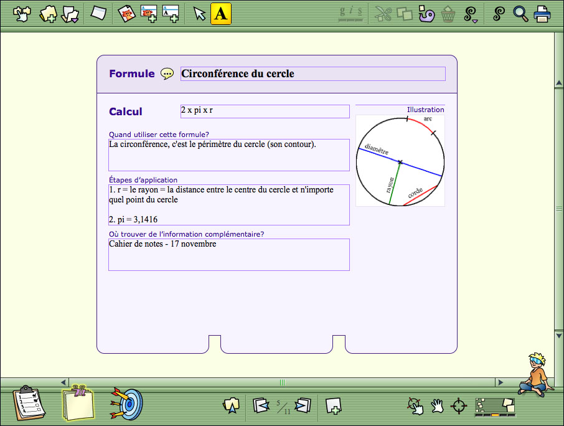Viewport: 564px width, 426px height.
Task: Open the target with arrows icon
Action: [126, 404]
